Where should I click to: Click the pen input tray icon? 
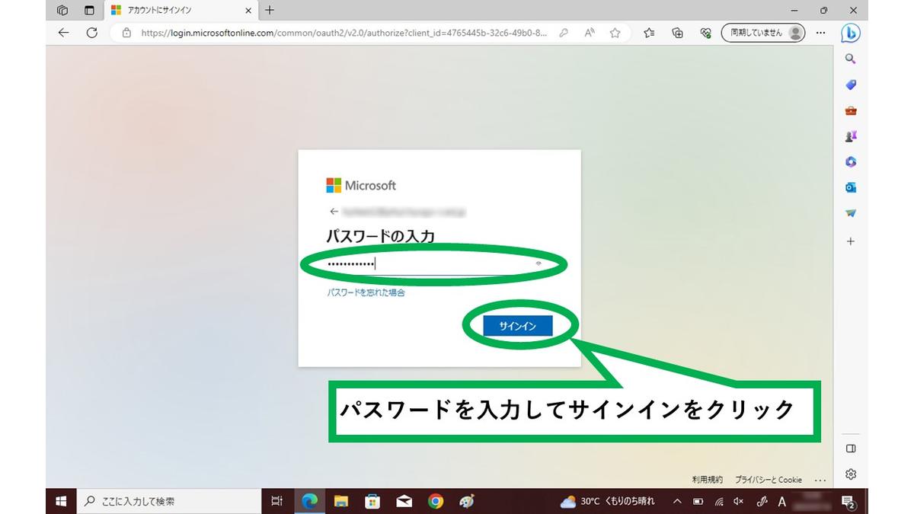[x=760, y=501]
